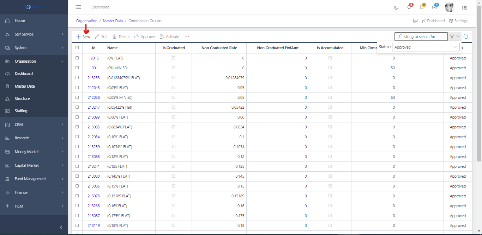Open the mail envelope icon
Screen dimensions: 482x235
tap(434, 7)
